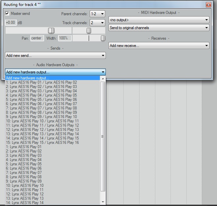This screenshot has height=206, width=217.
Task: Choose 12: Lynx AES16 Play 12 / Play 13
Action: [52, 130]
